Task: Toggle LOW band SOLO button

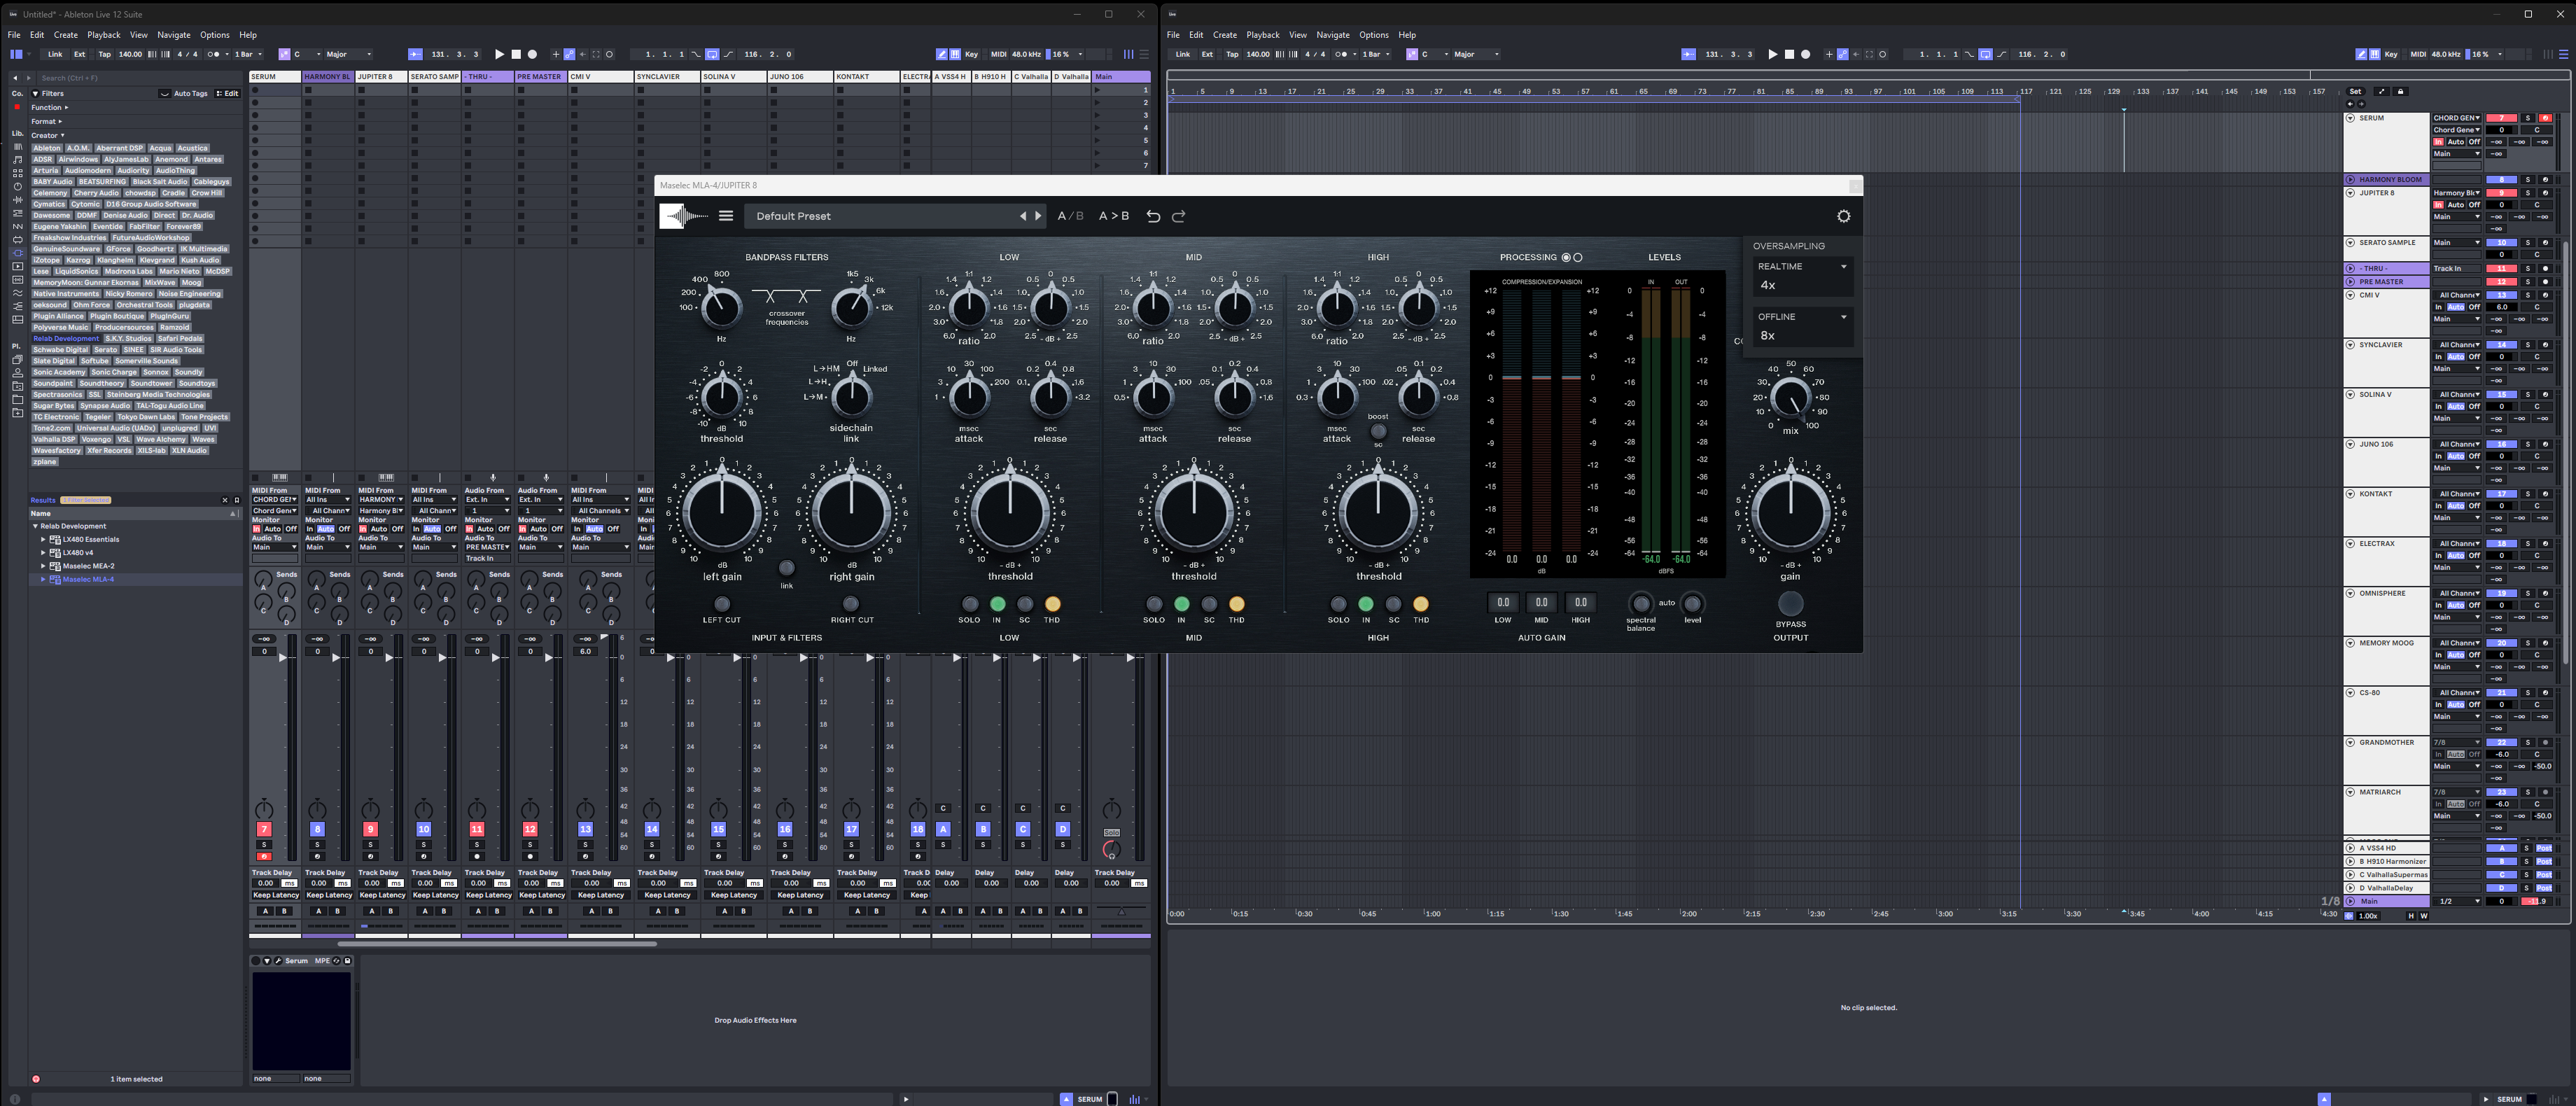Action: [969, 604]
